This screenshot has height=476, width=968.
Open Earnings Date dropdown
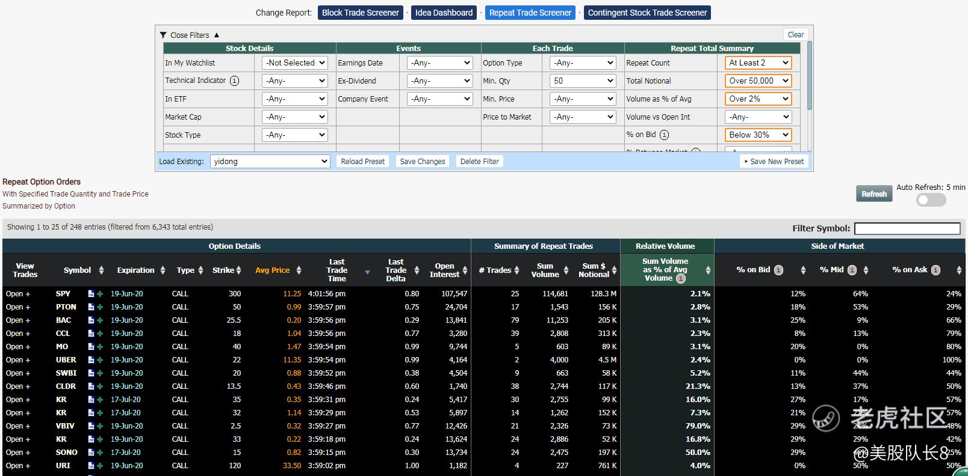pos(440,63)
